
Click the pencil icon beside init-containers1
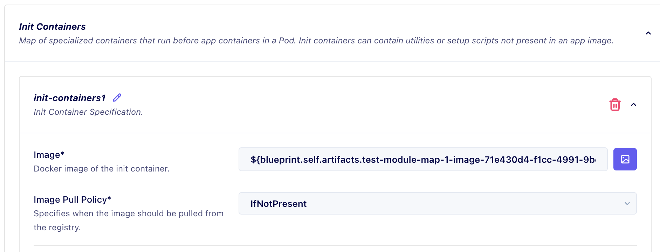coord(117,98)
